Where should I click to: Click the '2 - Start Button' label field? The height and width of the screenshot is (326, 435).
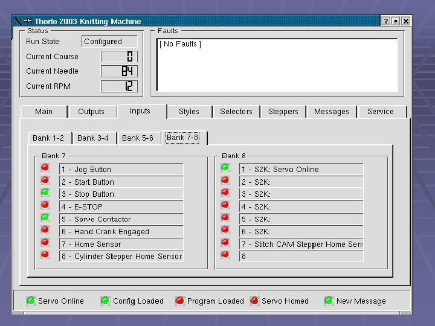tap(121, 182)
